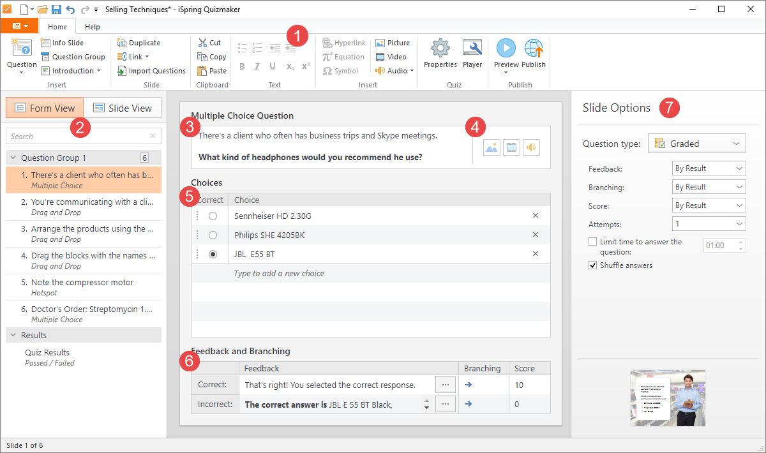Screen dimensions: 766x453
Task: Insert an Equation into the question
Action: click(343, 56)
